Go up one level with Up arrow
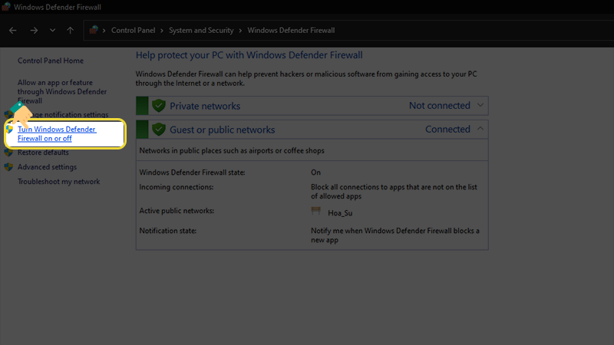Image resolution: width=614 pixels, height=345 pixels. click(71, 31)
